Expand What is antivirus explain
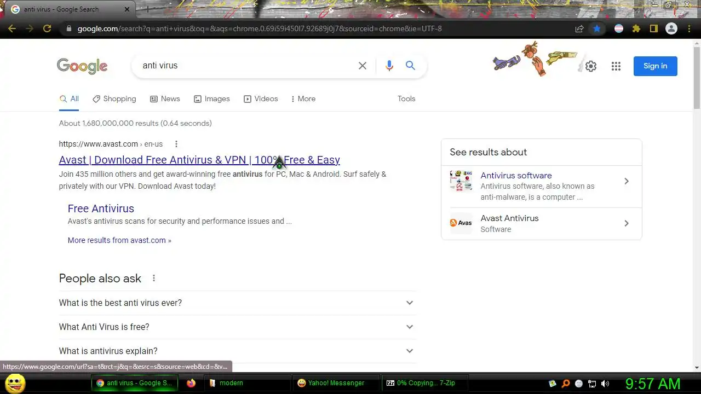 pyautogui.click(x=237, y=351)
